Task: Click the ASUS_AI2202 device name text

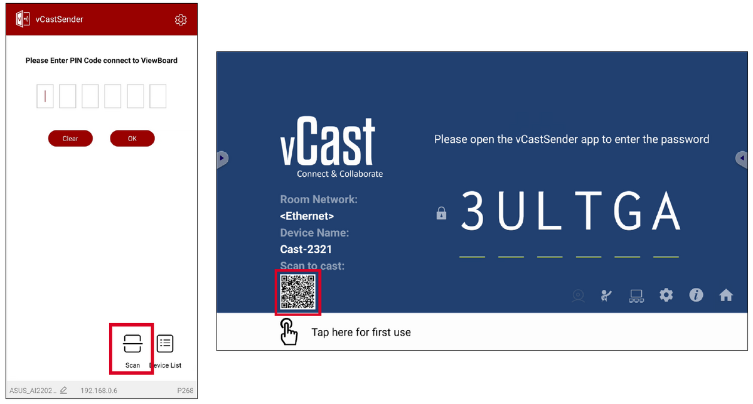Action: point(33,390)
